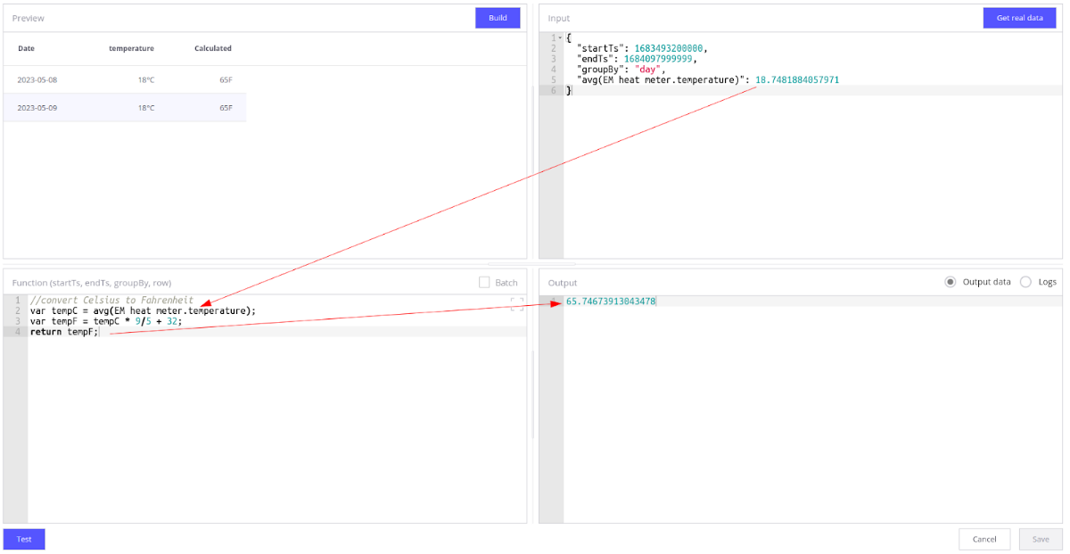Enable the Batch checkbox
1070x554 pixels.
coord(484,282)
